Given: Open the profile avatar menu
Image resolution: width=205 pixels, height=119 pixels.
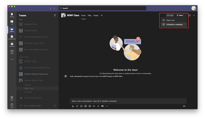Looking at the screenshot, I should pos(194,8).
